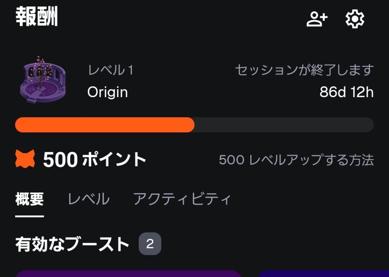389x277 pixels.
Task: Click the 有効なブースト section heading
Action: (72, 244)
